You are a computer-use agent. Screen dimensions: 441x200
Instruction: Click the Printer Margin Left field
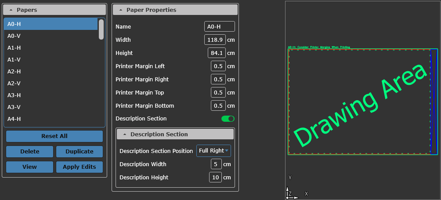click(x=218, y=66)
